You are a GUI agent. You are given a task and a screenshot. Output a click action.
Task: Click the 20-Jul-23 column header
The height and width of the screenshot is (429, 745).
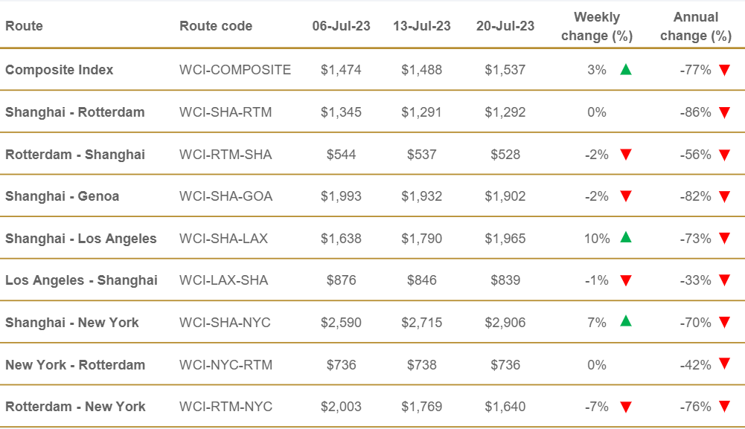(x=505, y=26)
